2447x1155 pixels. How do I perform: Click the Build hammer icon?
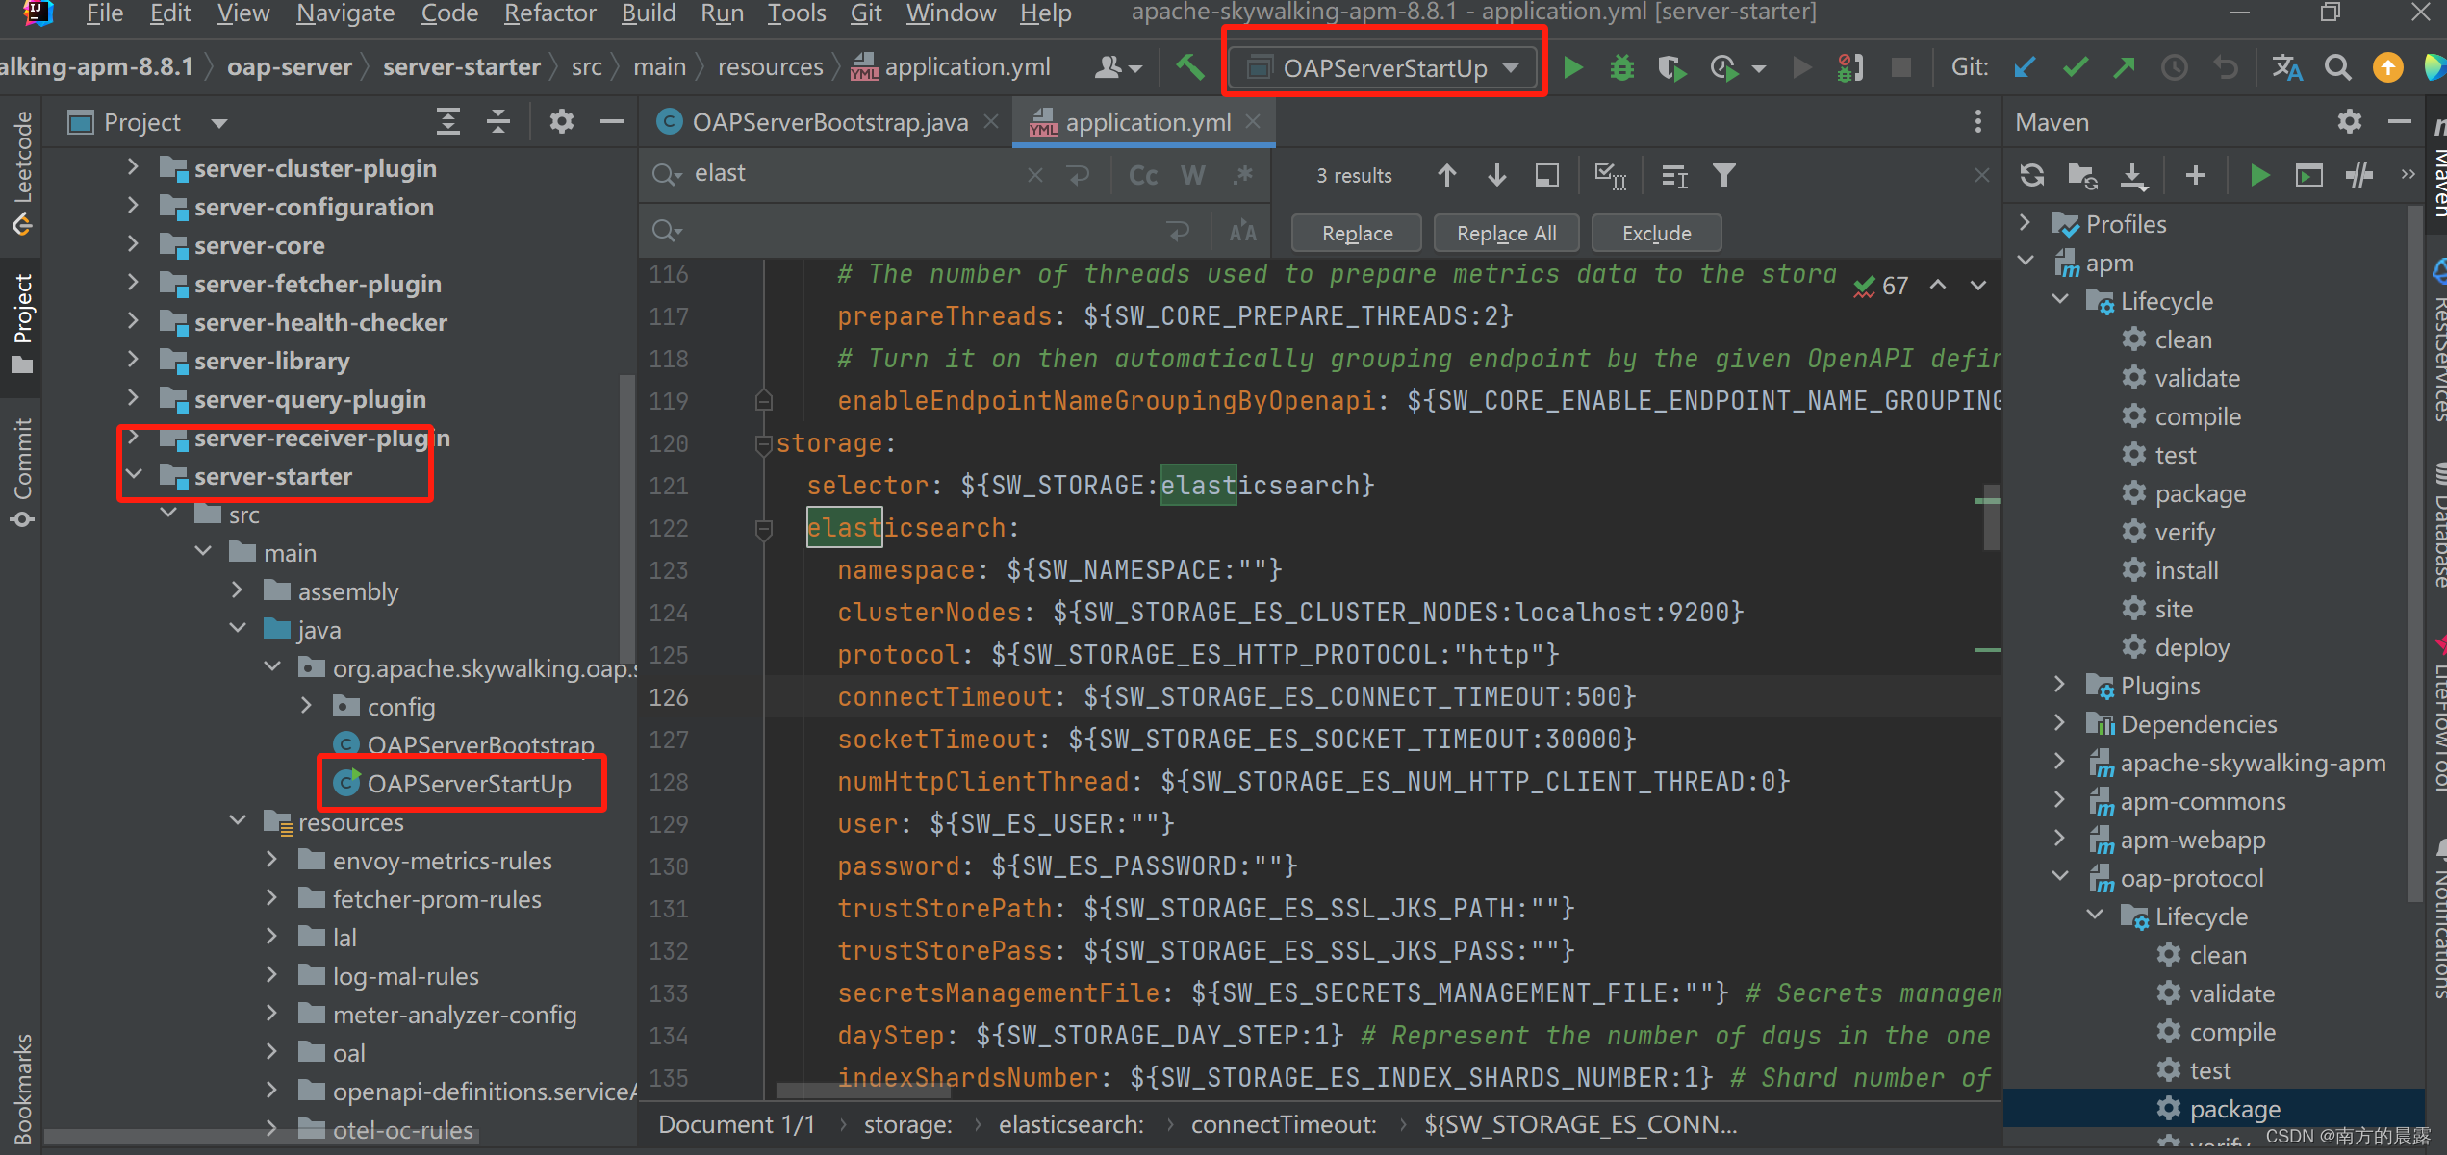1190,67
